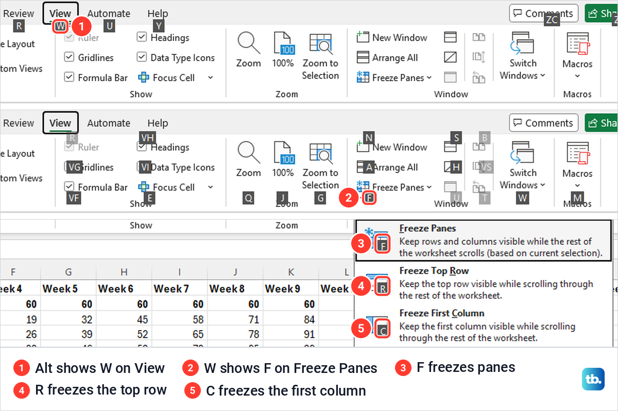The image size is (618, 411).
Task: Click the 100% zoom icon in the key-tip ribbon
Action: coord(283,153)
